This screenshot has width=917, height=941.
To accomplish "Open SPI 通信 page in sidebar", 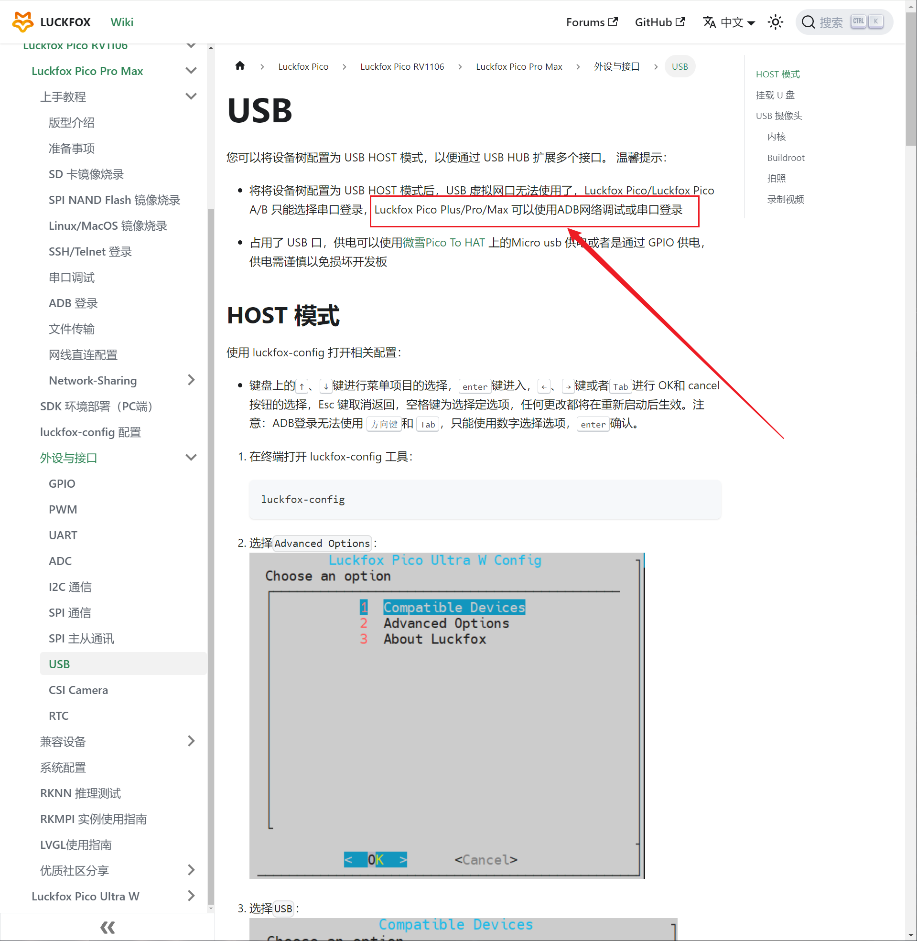I will click(x=70, y=612).
